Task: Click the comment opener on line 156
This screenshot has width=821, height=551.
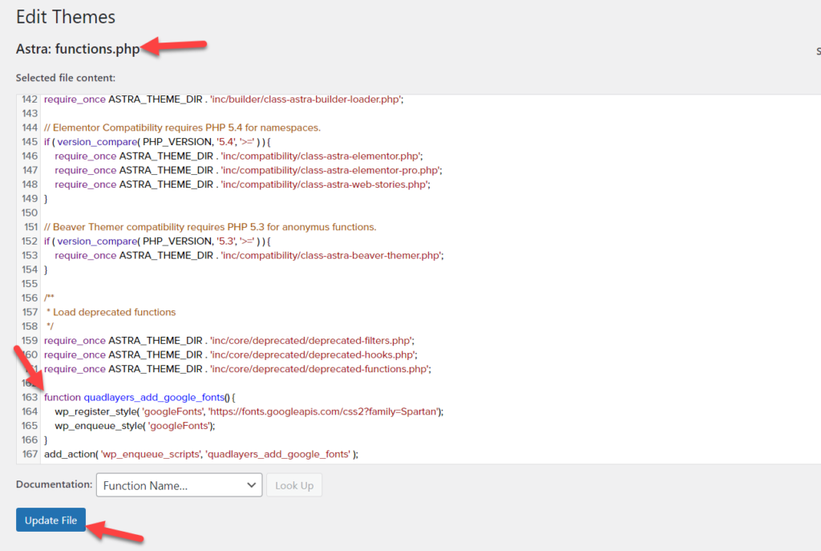Action: (49, 298)
